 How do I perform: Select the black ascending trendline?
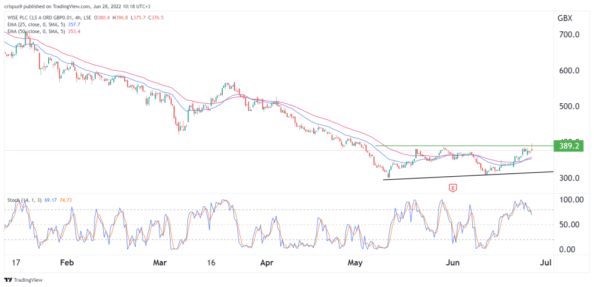(x=468, y=176)
